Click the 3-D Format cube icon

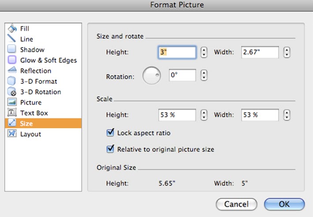click(12, 81)
